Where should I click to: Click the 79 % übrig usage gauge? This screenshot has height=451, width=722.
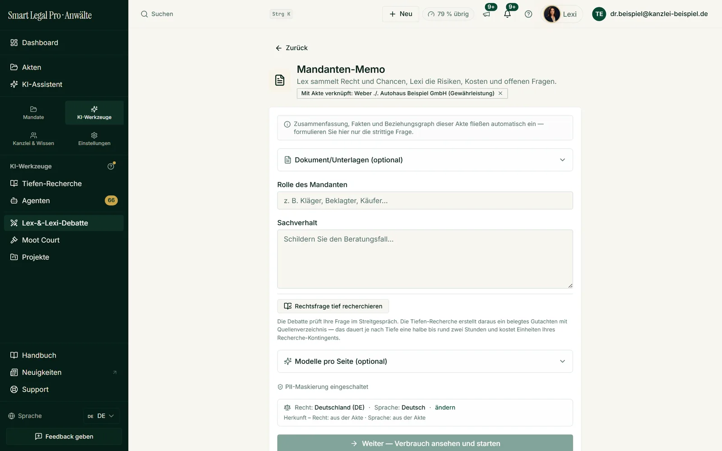448,14
